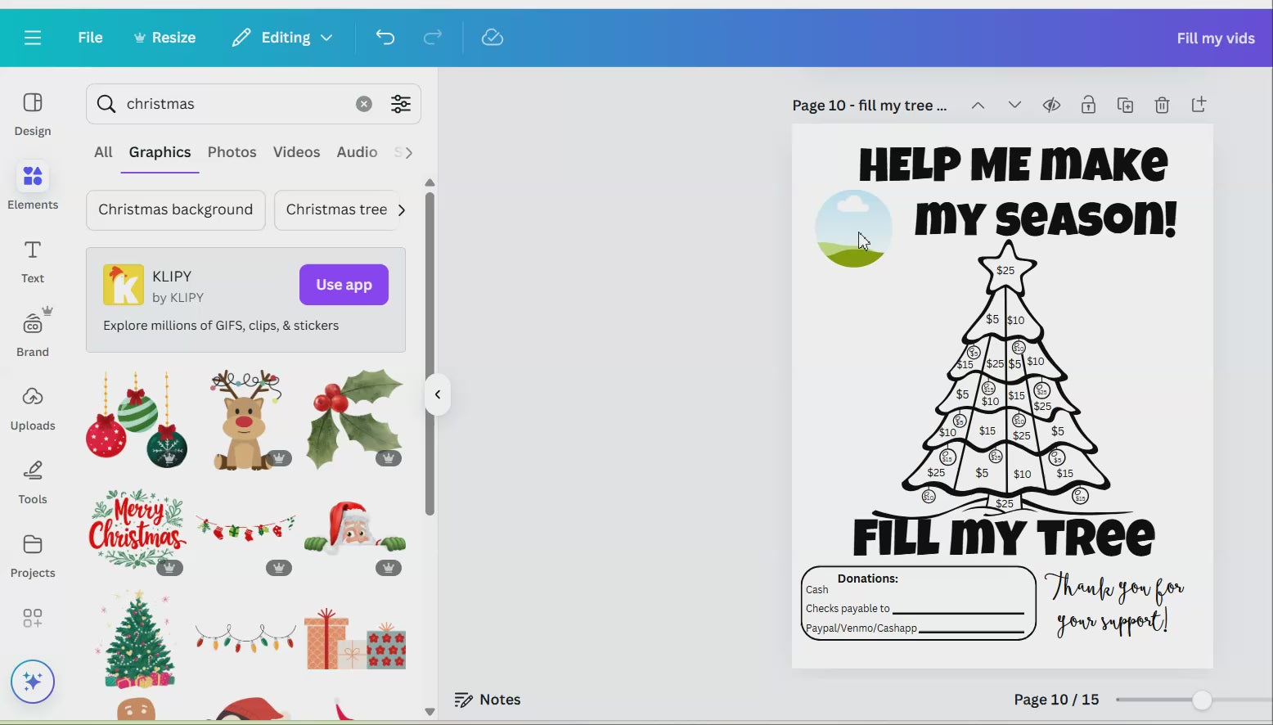Duplicate page 10 using the copy icon
The image size is (1273, 725).
pos(1125,105)
